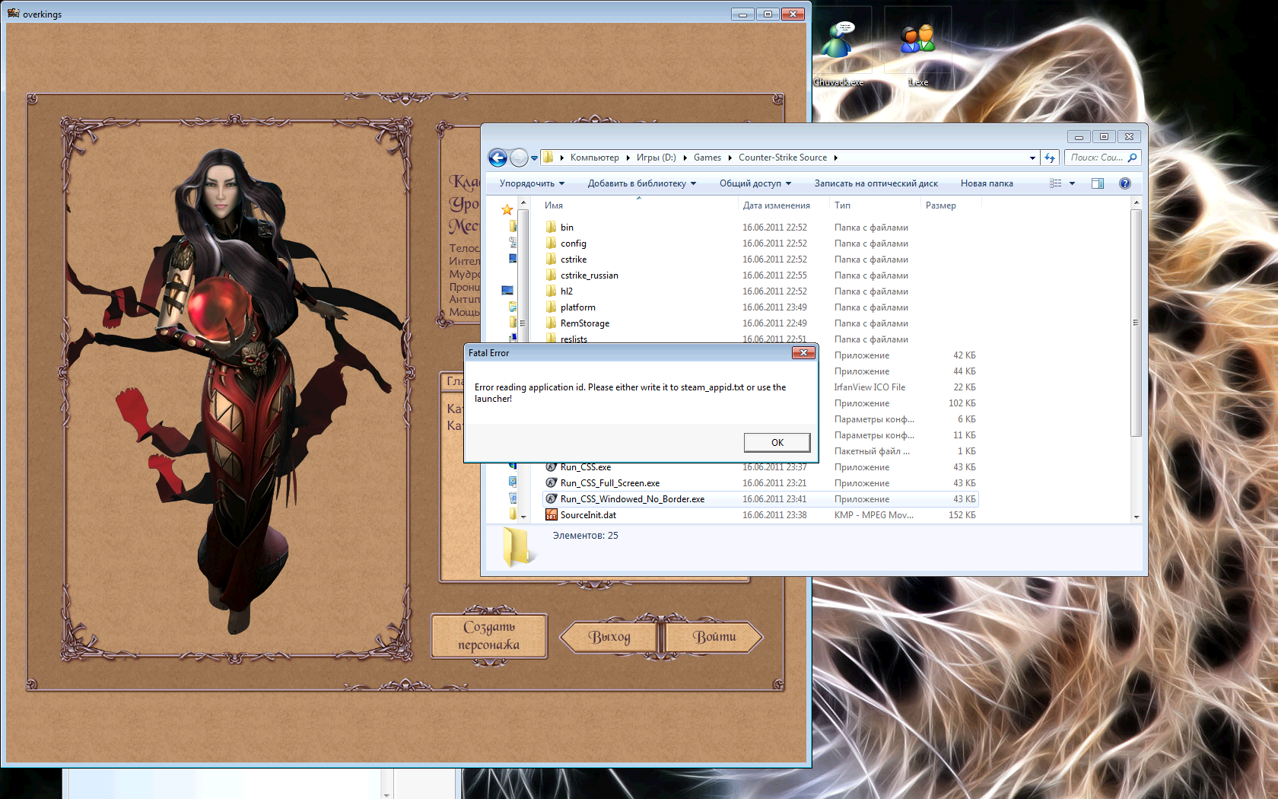Click the forward navigation arrow in Explorer
This screenshot has height=799, width=1278.
pos(519,158)
